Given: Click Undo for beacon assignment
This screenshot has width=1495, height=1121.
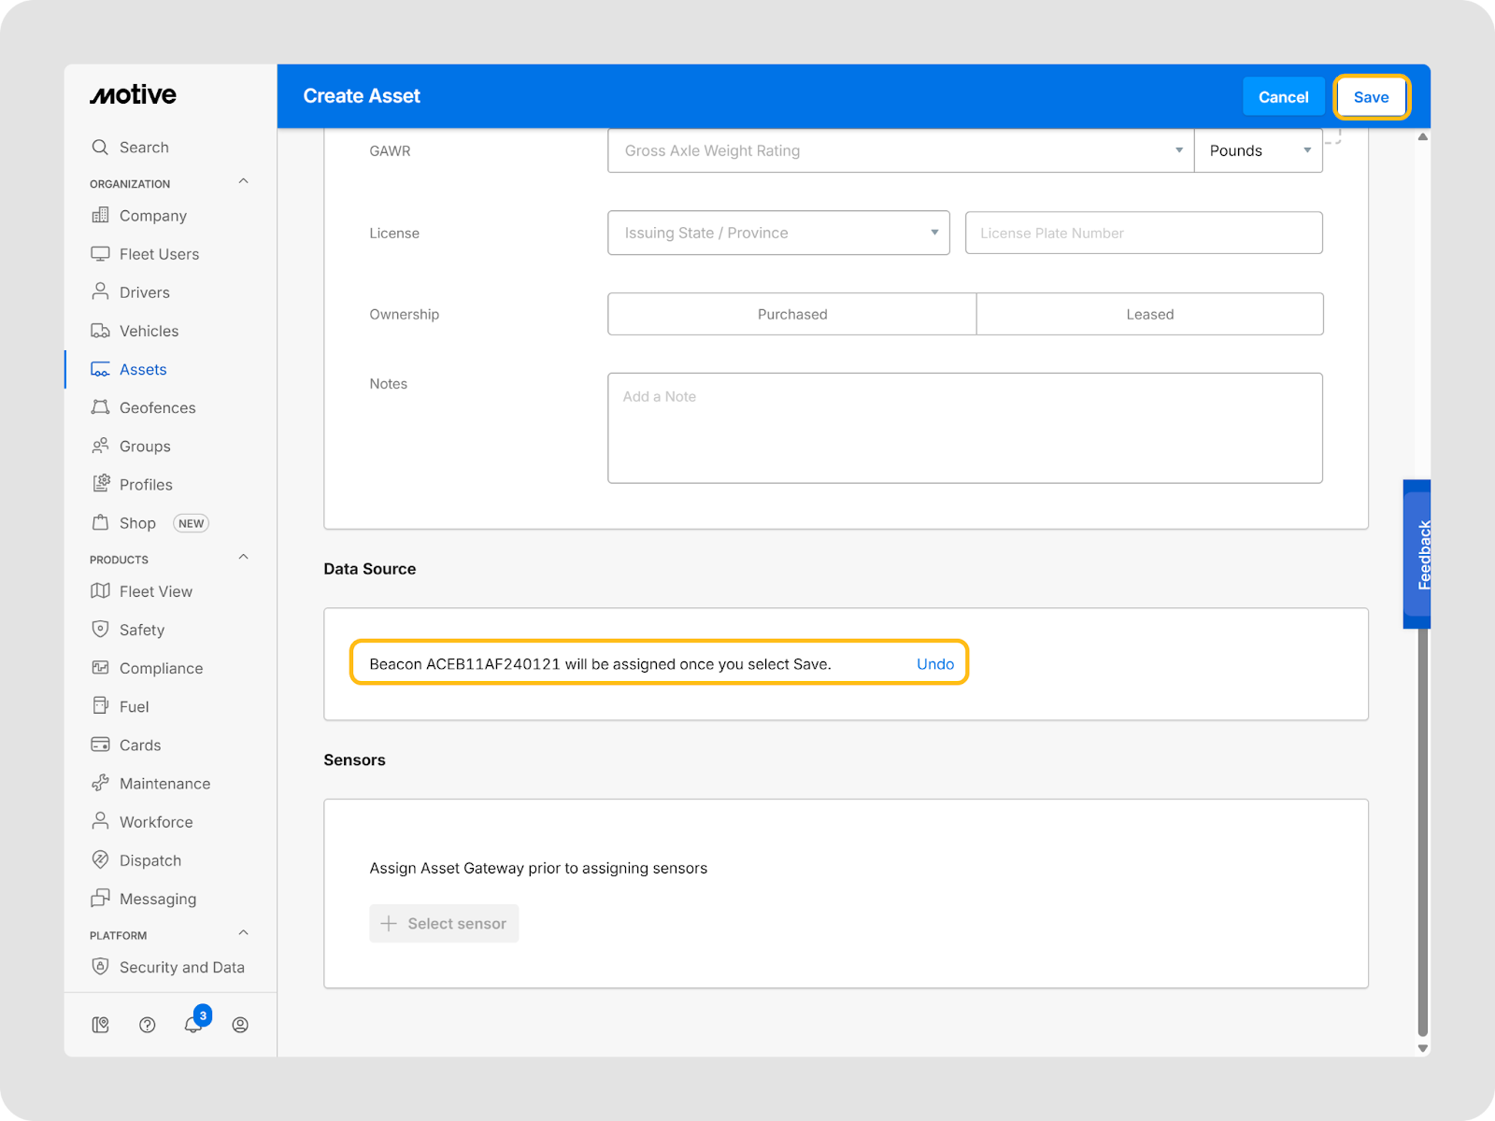Looking at the screenshot, I should click(934, 663).
